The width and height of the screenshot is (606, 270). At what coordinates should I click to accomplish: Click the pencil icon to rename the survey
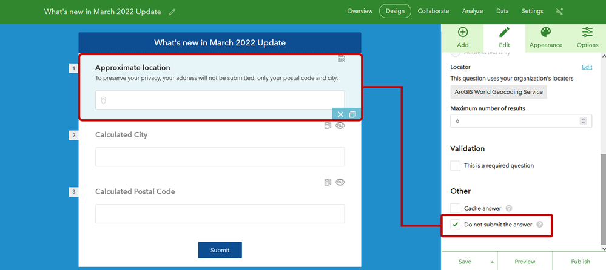click(x=172, y=12)
